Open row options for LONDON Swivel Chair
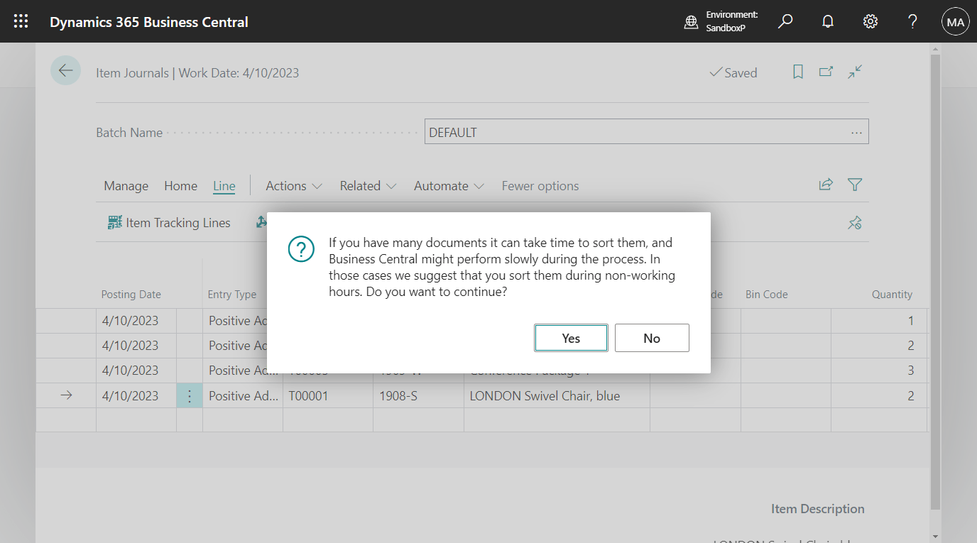977x543 pixels. point(190,395)
